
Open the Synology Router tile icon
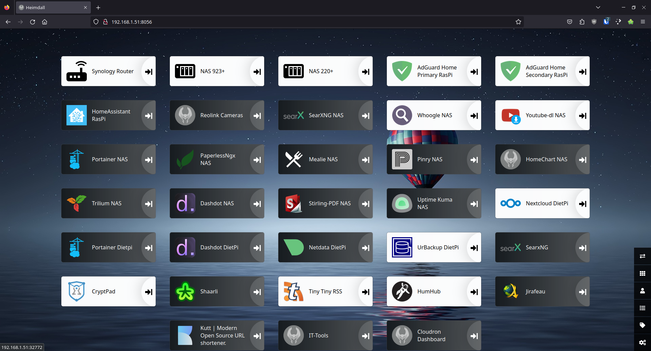coord(77,71)
